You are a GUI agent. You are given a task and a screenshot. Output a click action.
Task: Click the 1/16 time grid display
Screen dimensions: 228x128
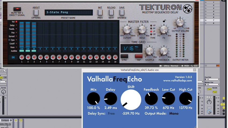[131, 48]
